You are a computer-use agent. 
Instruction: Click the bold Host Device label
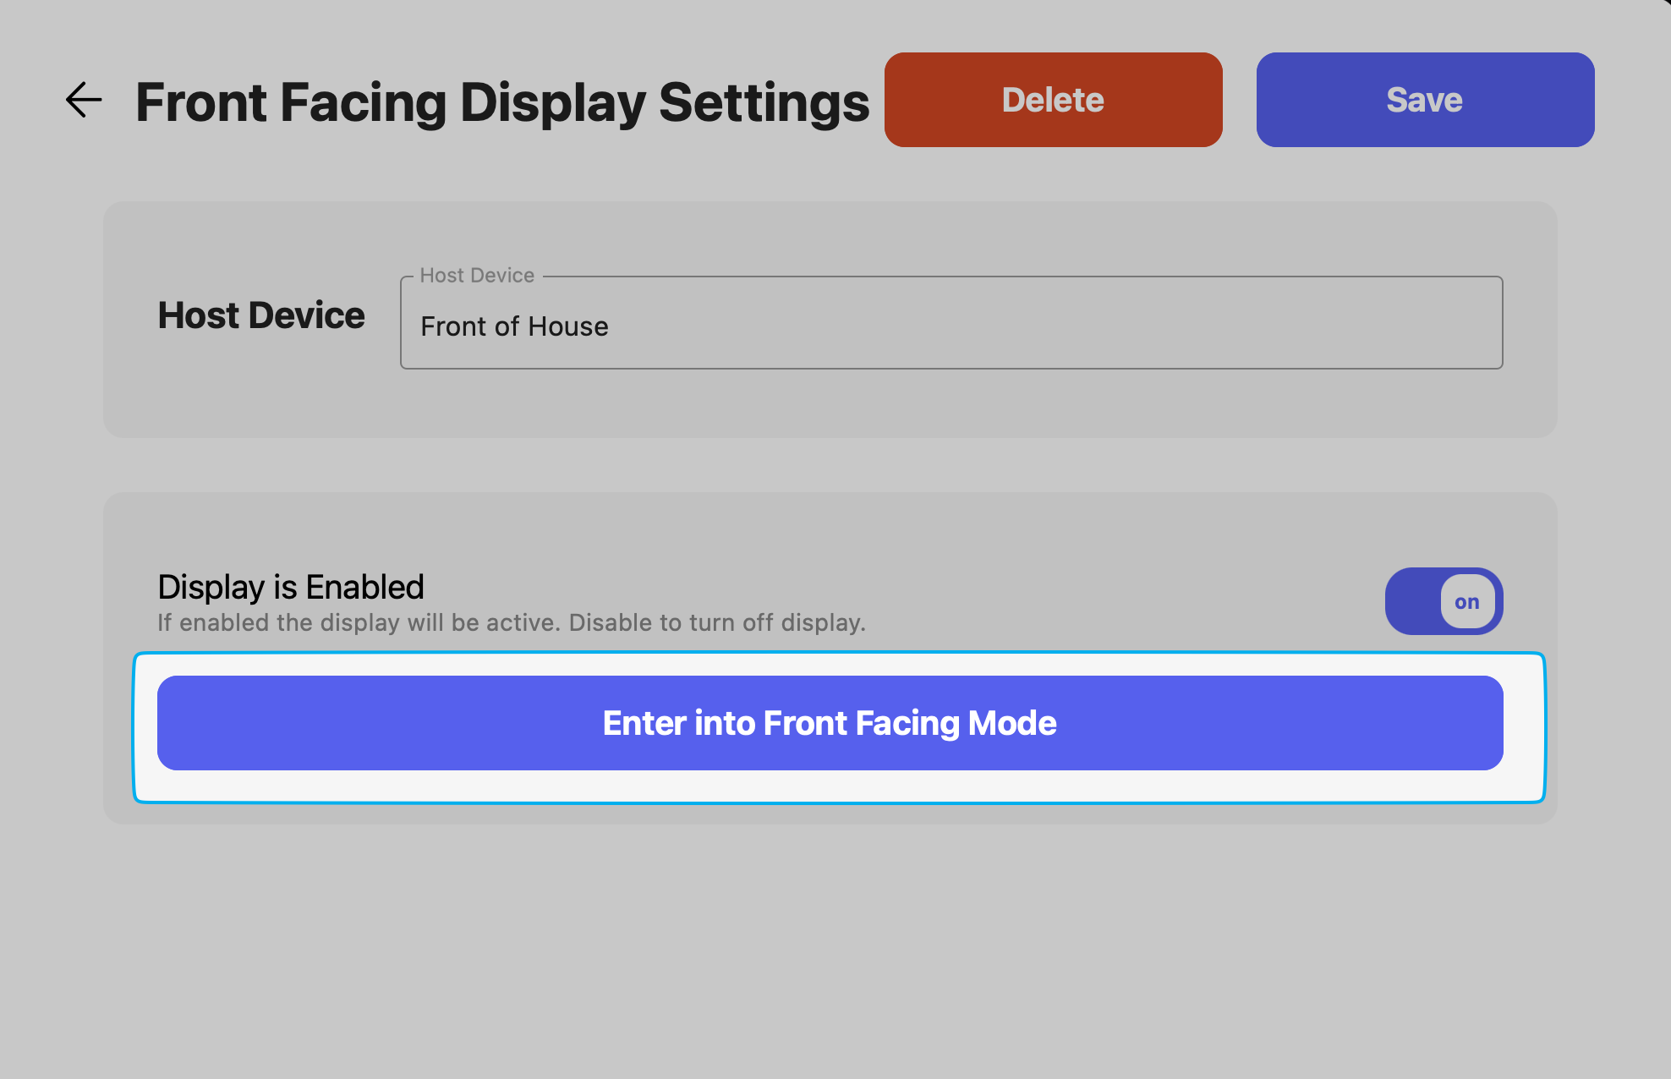click(261, 315)
